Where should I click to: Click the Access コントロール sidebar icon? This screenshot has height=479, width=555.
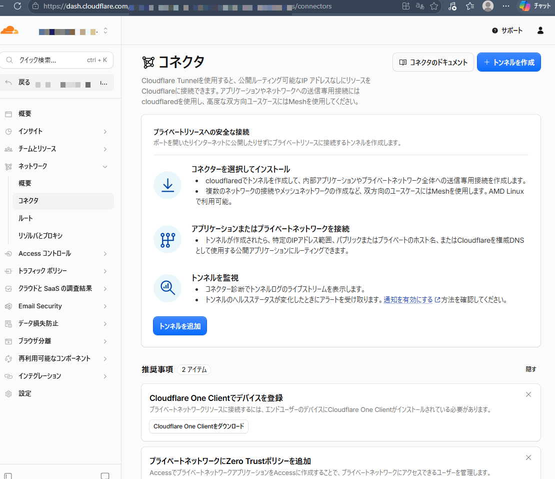tap(8, 254)
